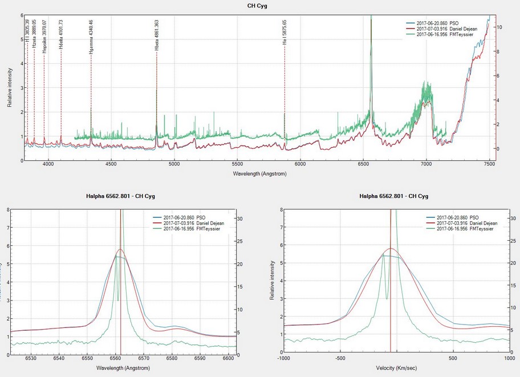Click the '6600' tick on the bottom-left wavelength axis

(228, 358)
